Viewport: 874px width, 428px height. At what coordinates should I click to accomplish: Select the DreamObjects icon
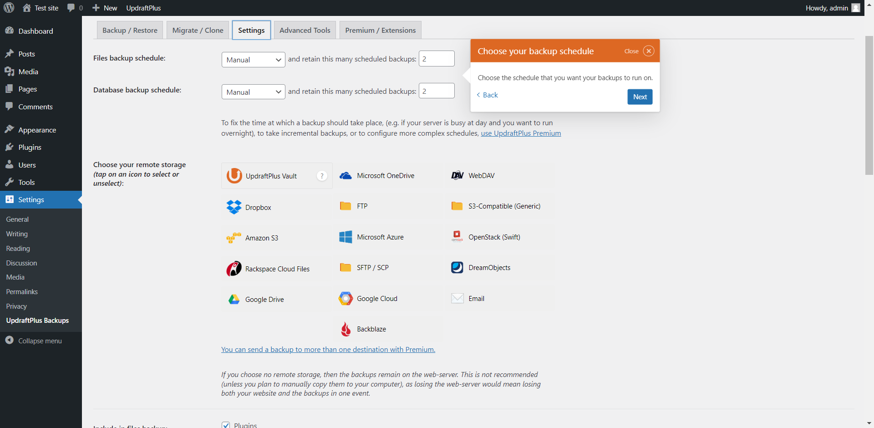457,267
